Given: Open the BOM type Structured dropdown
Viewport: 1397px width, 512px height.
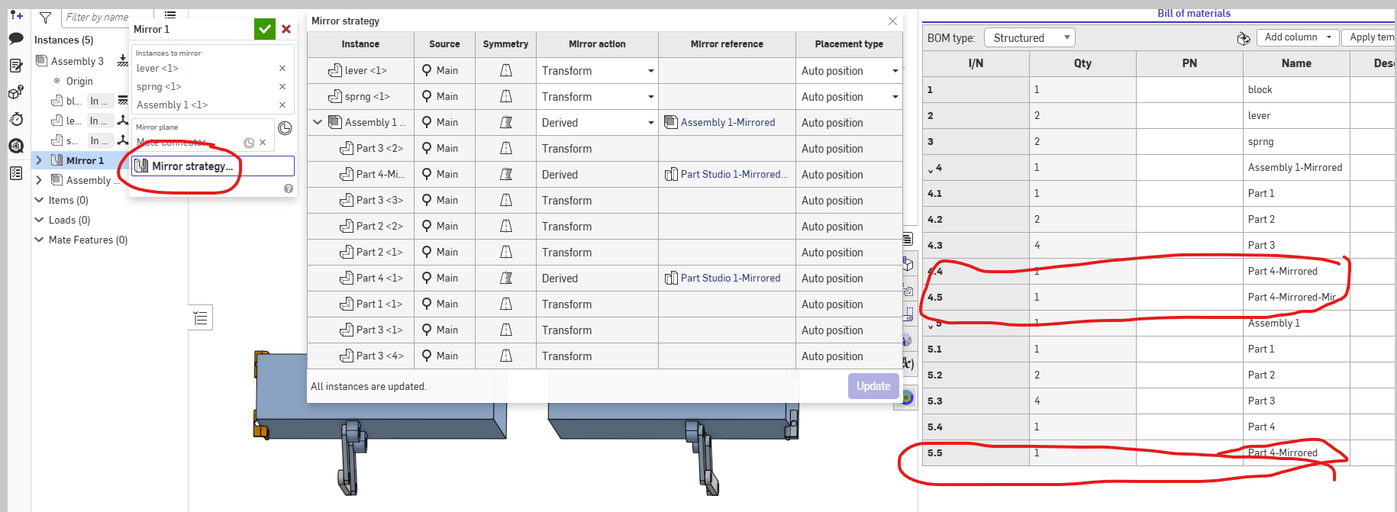Looking at the screenshot, I should pos(1030,37).
